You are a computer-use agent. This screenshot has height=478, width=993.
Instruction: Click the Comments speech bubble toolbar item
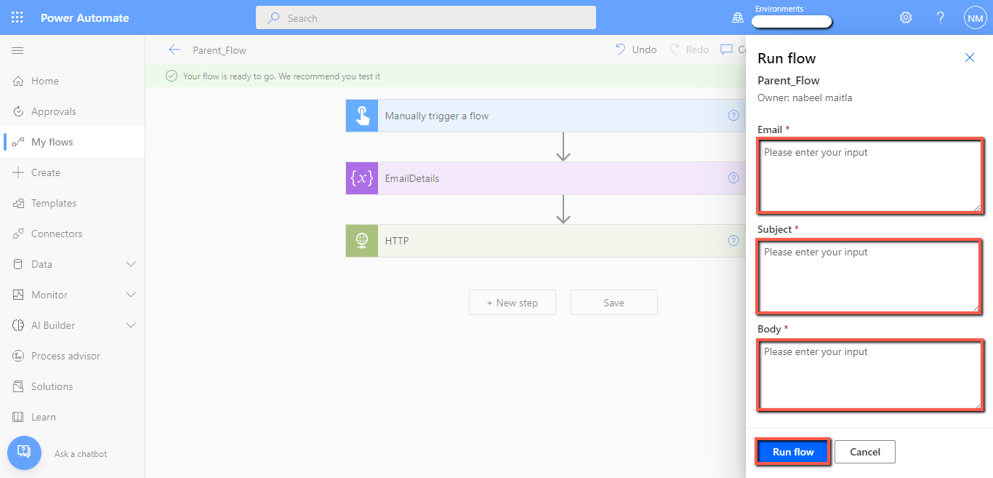733,49
